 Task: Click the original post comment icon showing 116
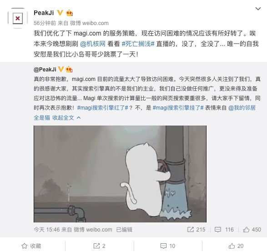click(218, 230)
